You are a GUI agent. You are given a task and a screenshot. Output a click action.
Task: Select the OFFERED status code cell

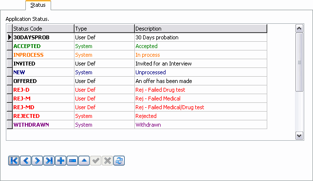pyautogui.click(x=43, y=81)
